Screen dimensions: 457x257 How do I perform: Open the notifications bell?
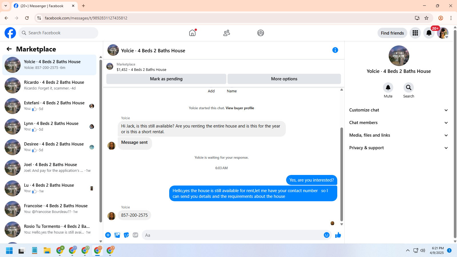pos(429,33)
